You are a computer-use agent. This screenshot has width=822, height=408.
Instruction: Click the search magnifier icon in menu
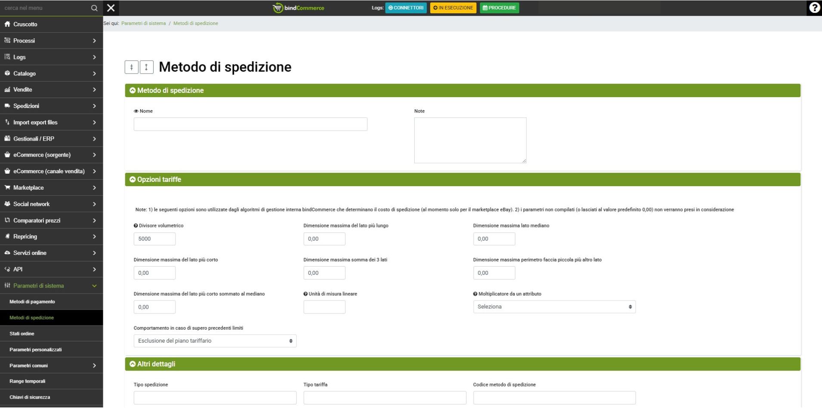[x=94, y=8]
